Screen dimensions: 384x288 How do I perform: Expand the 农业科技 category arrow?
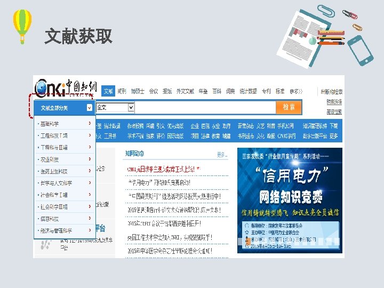click(90, 159)
